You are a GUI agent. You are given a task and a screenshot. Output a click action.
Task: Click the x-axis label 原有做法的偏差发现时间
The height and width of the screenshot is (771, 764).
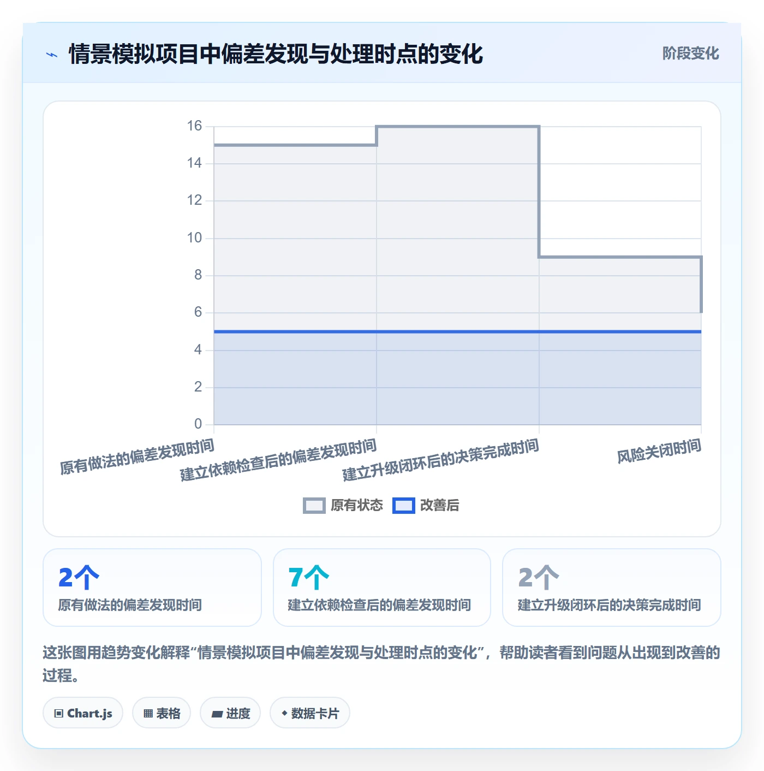click(137, 456)
